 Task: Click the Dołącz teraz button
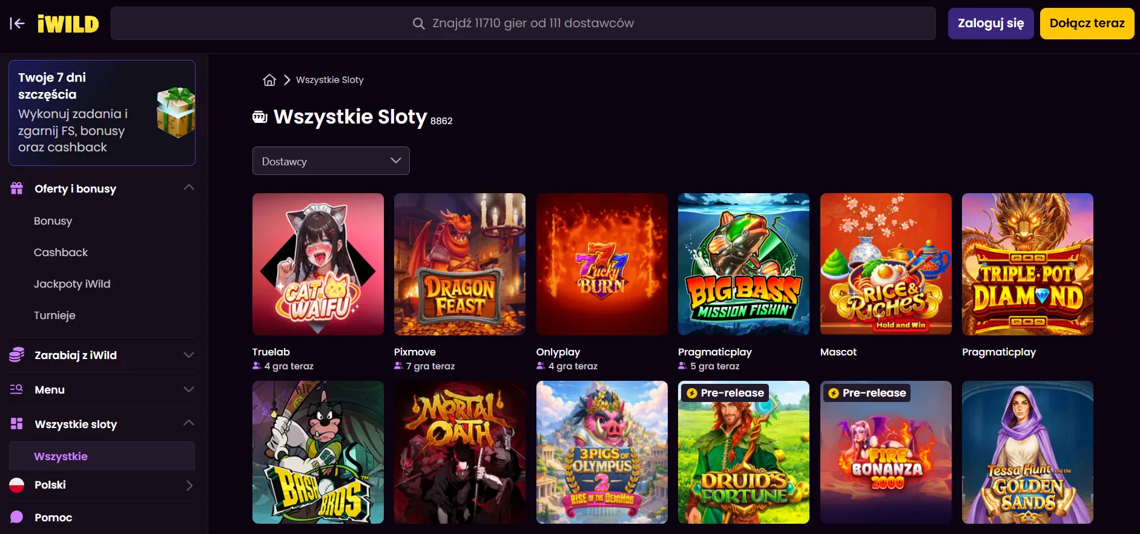tap(1087, 24)
